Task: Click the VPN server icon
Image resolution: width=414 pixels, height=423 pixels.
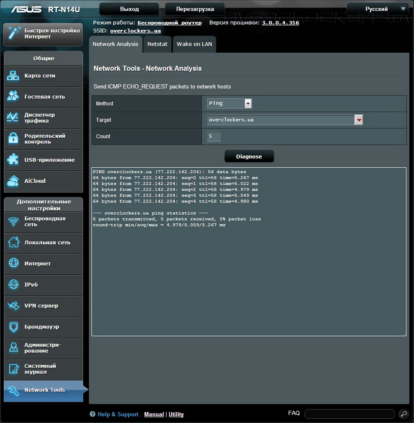Action: [x=13, y=306]
